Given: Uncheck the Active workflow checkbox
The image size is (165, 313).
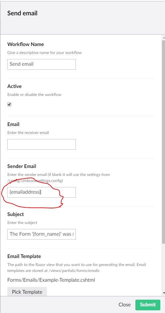Looking at the screenshot, I should pyautogui.click(x=9, y=104).
